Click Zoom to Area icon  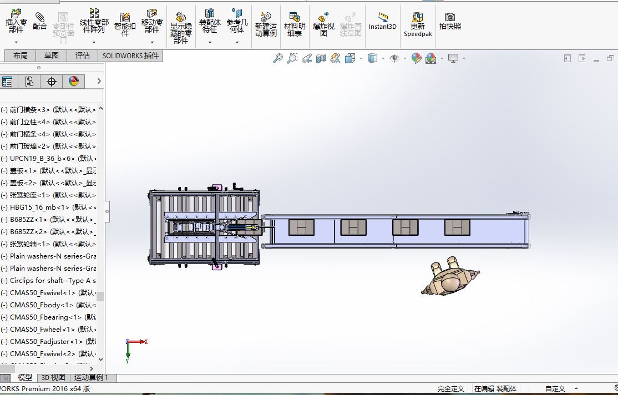pyautogui.click(x=292, y=58)
